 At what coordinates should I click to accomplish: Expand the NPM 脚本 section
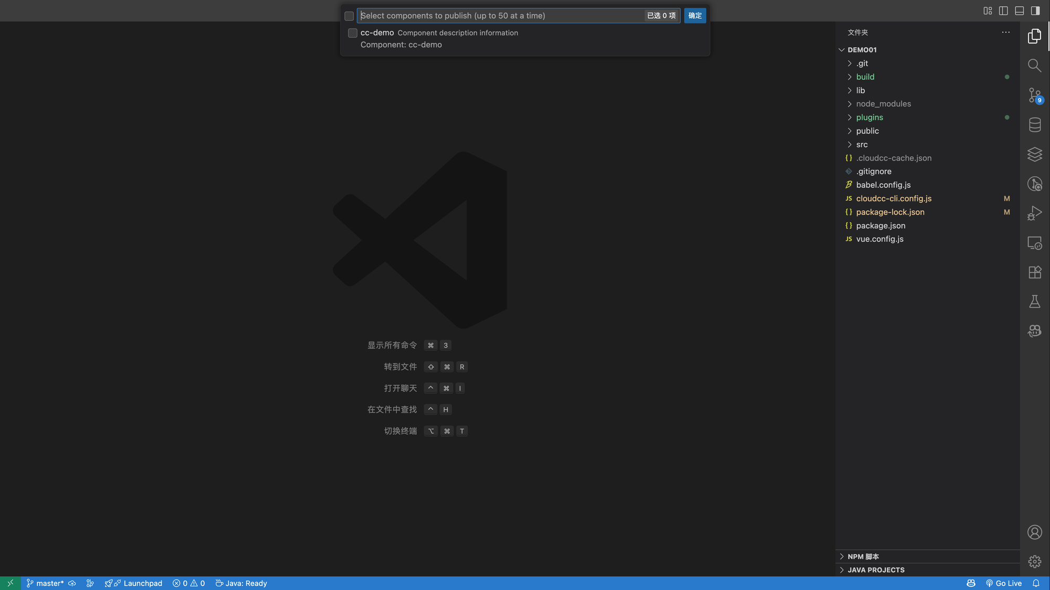click(863, 556)
